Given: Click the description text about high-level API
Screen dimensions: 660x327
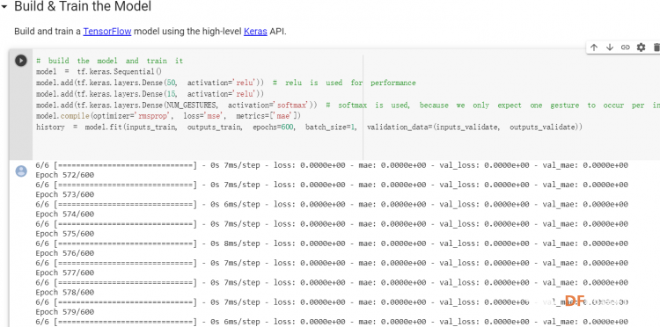Looking at the screenshot, I should tap(150, 32).
